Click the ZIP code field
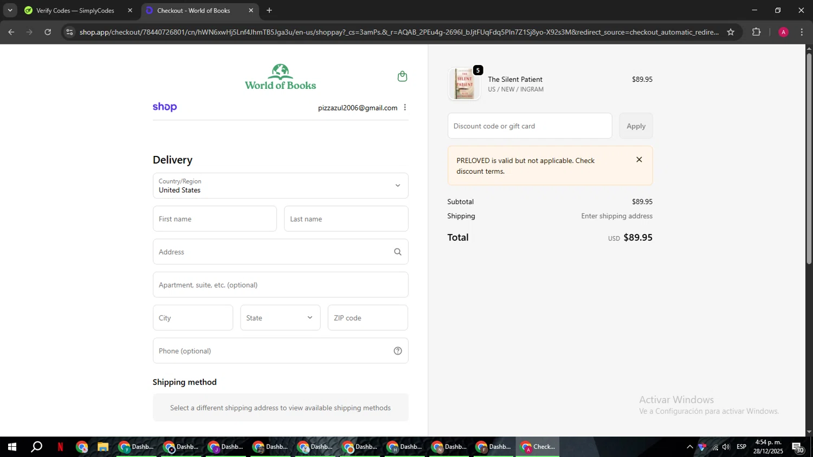813x457 pixels. point(367,318)
